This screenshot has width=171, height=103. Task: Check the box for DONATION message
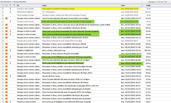pyautogui.click(x=3, y=76)
